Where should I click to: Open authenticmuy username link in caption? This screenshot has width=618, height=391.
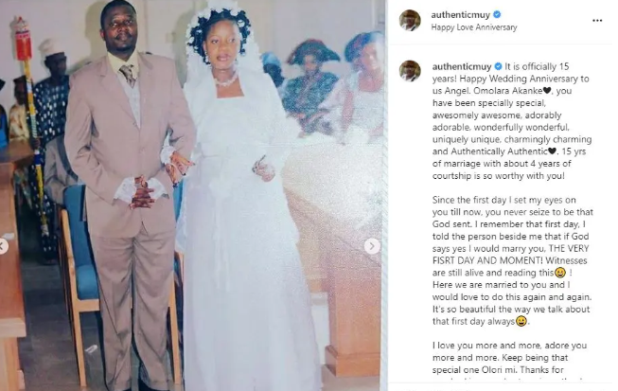pos(462,66)
